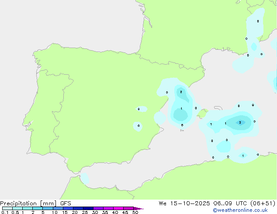The height and width of the screenshot is (214, 277).
Task: Click the legend label '25'
Action: 85,212
